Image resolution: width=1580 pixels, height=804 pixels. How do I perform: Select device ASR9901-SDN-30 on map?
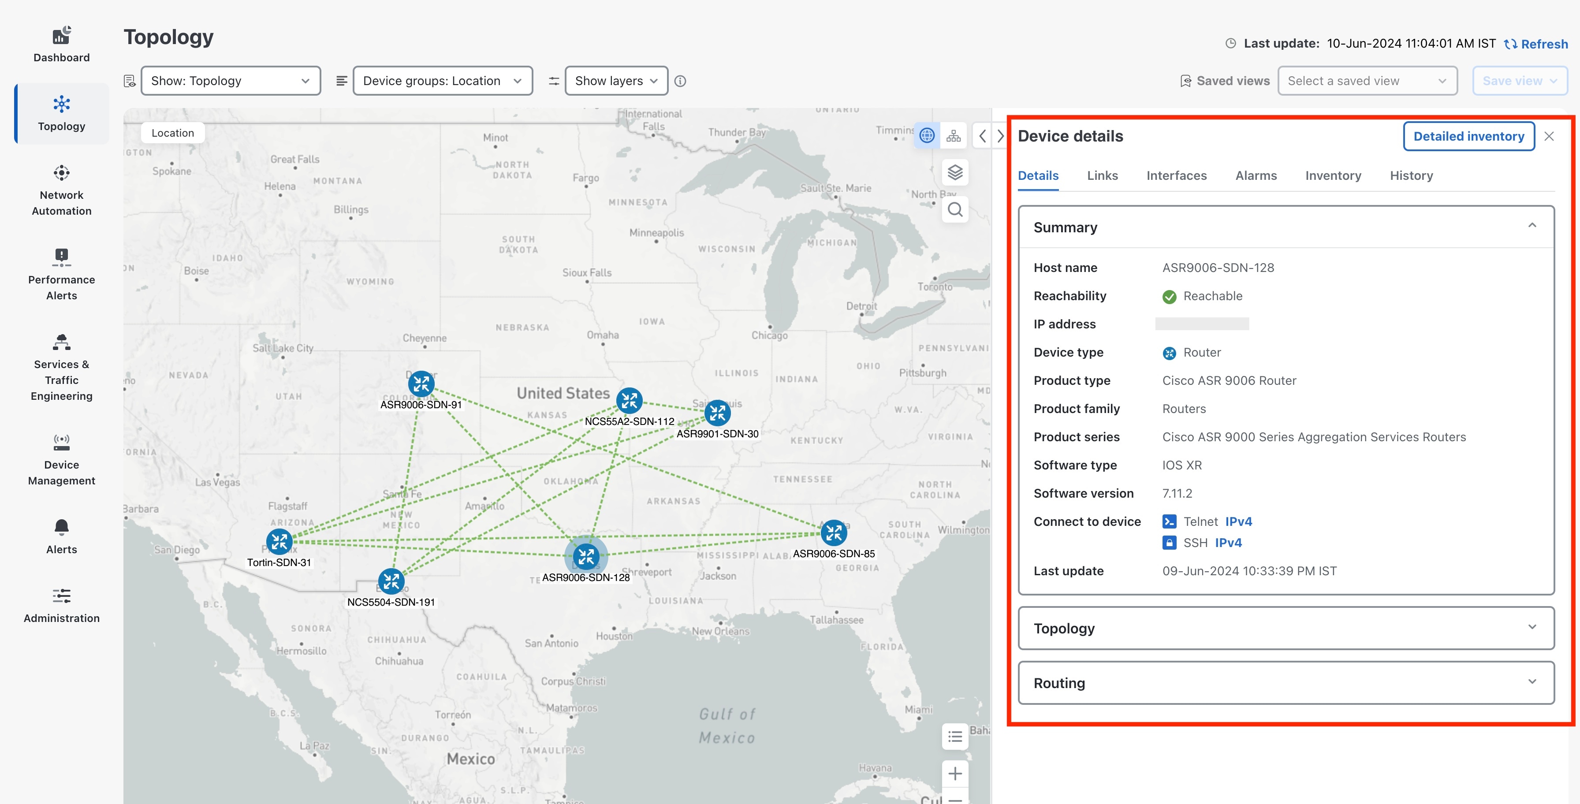point(718,413)
